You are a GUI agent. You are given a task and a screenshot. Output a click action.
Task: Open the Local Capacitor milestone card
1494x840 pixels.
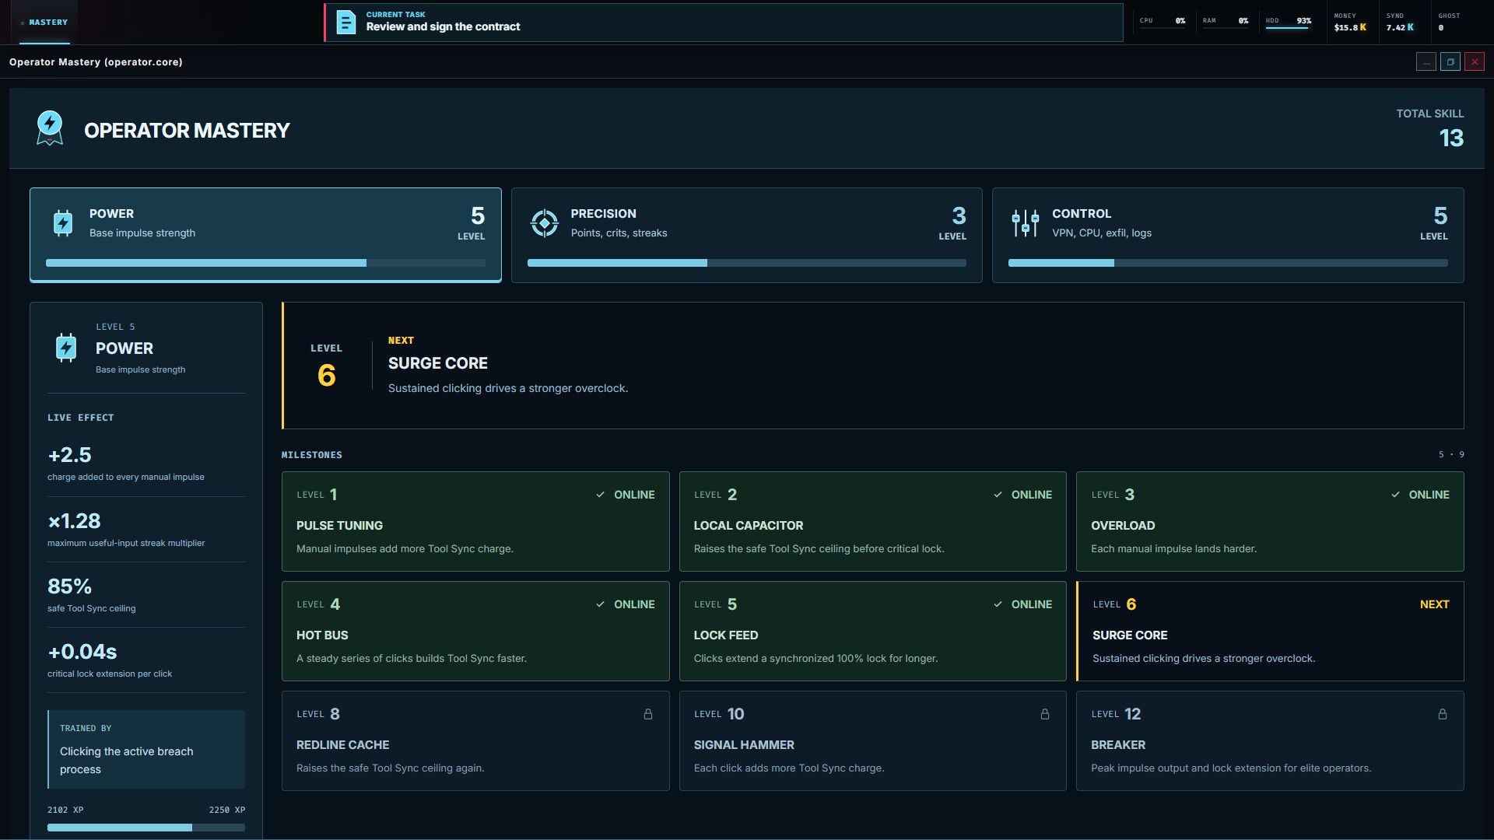(872, 521)
